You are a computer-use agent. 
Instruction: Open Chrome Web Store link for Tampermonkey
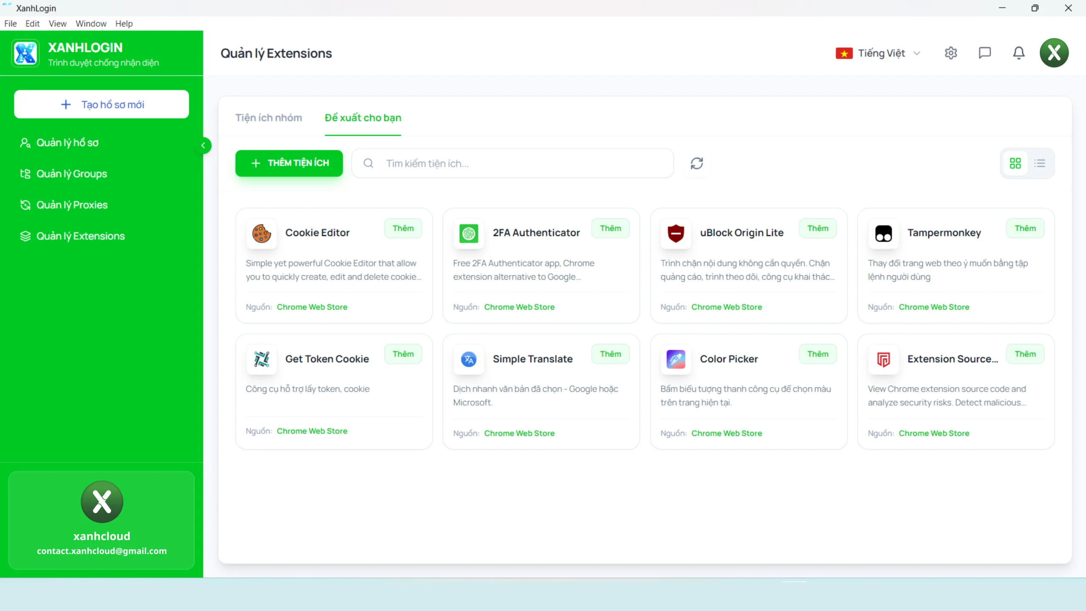point(934,307)
